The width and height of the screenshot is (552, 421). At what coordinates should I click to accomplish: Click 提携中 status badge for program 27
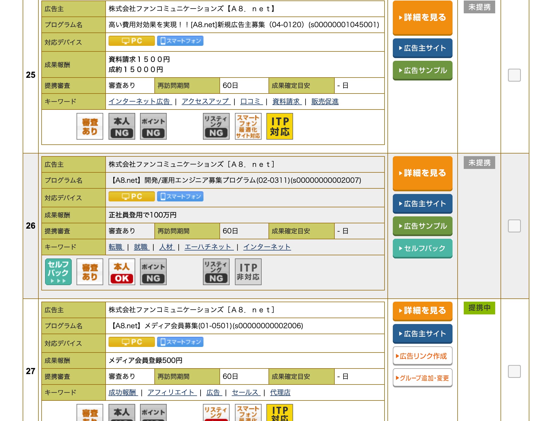point(479,308)
